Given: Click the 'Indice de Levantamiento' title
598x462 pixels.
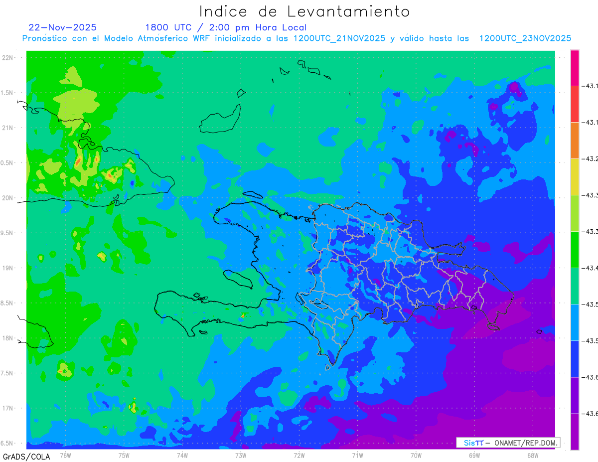Looking at the screenshot, I should coord(304,11).
